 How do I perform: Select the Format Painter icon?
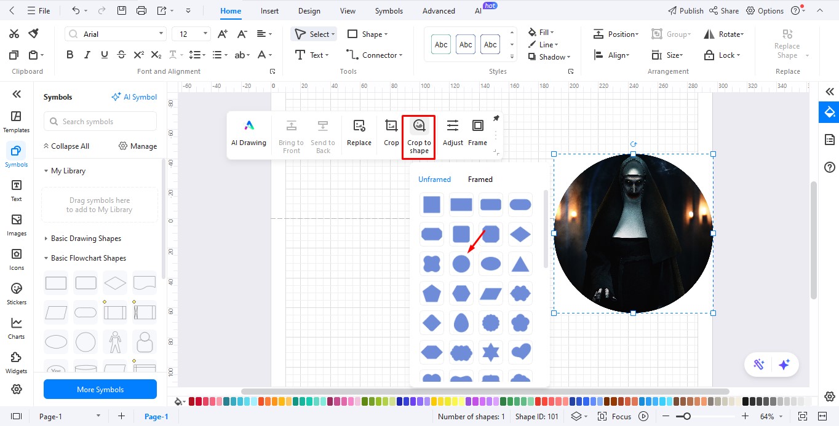pyautogui.click(x=34, y=34)
